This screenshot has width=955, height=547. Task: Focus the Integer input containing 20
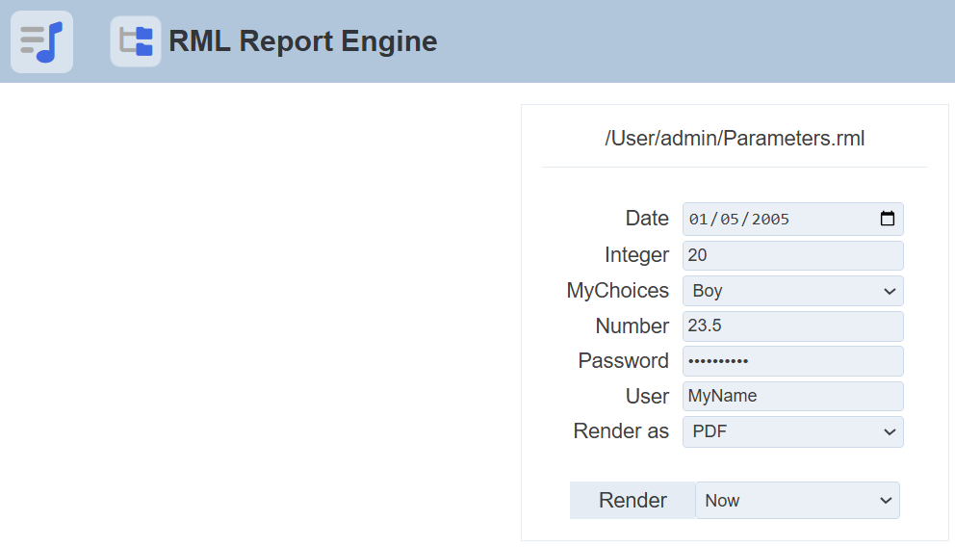[x=792, y=255]
